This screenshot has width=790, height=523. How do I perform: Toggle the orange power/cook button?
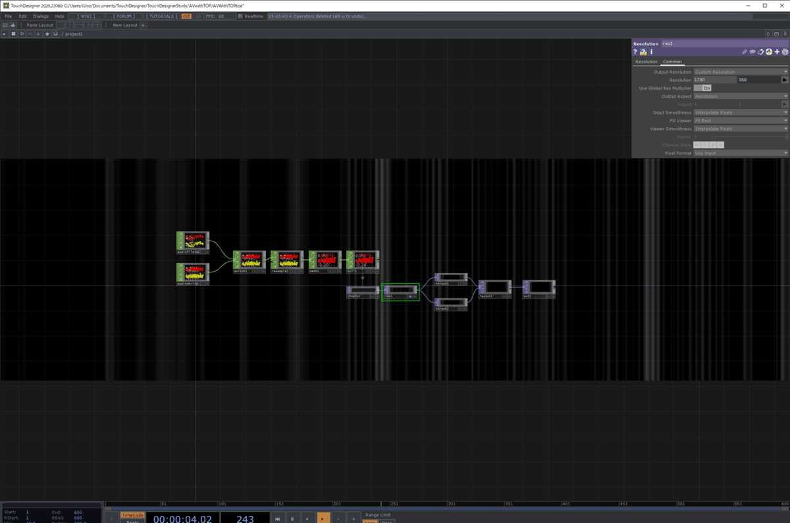coord(186,16)
